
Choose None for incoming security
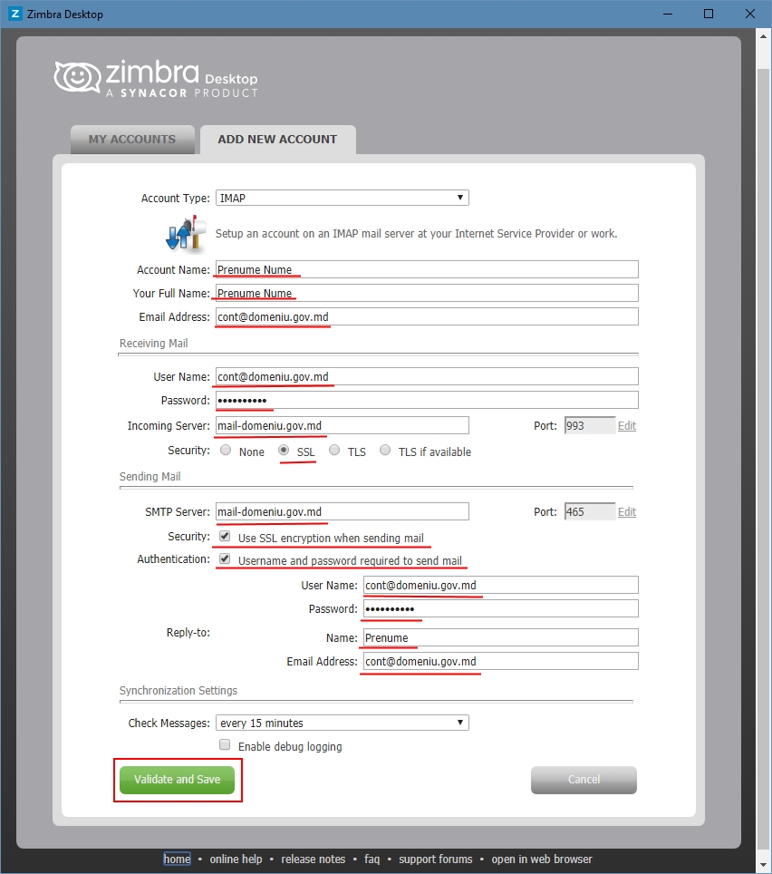point(225,450)
